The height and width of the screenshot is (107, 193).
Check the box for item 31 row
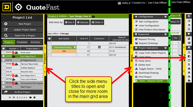49,55
